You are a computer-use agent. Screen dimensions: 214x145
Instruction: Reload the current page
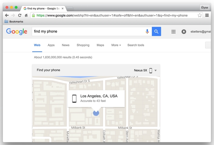click(x=20, y=15)
